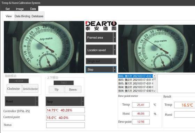Image resolution: width=195 pixels, height=133 pixels.
Task: Expand the highlighted Stop dropdown arrow
Action: click(x=115, y=69)
